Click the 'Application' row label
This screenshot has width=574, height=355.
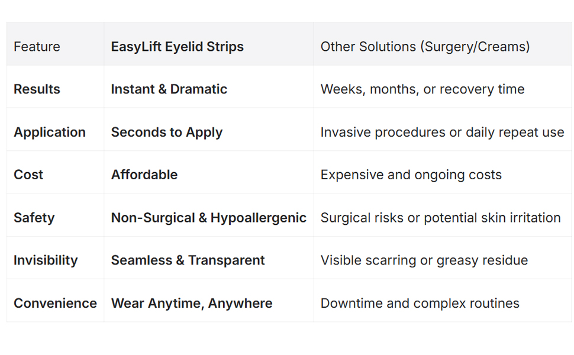pos(50,132)
